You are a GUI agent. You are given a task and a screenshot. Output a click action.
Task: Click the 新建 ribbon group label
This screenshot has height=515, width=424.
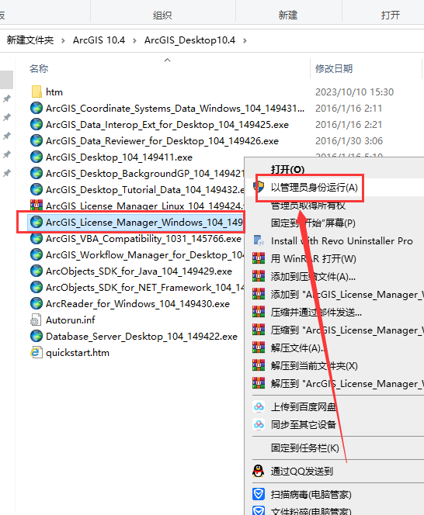pyautogui.click(x=288, y=15)
